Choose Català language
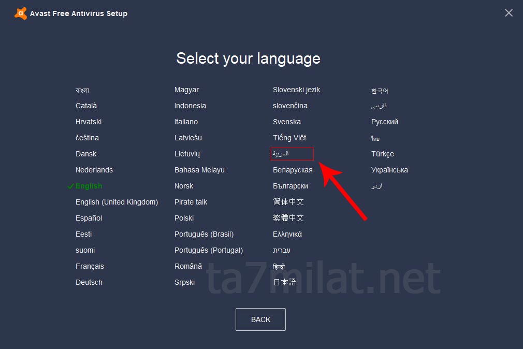 (86, 106)
